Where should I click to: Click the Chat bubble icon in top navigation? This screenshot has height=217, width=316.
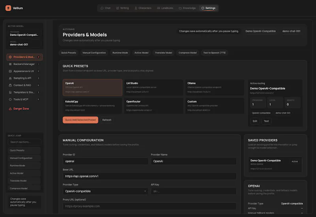102,8
